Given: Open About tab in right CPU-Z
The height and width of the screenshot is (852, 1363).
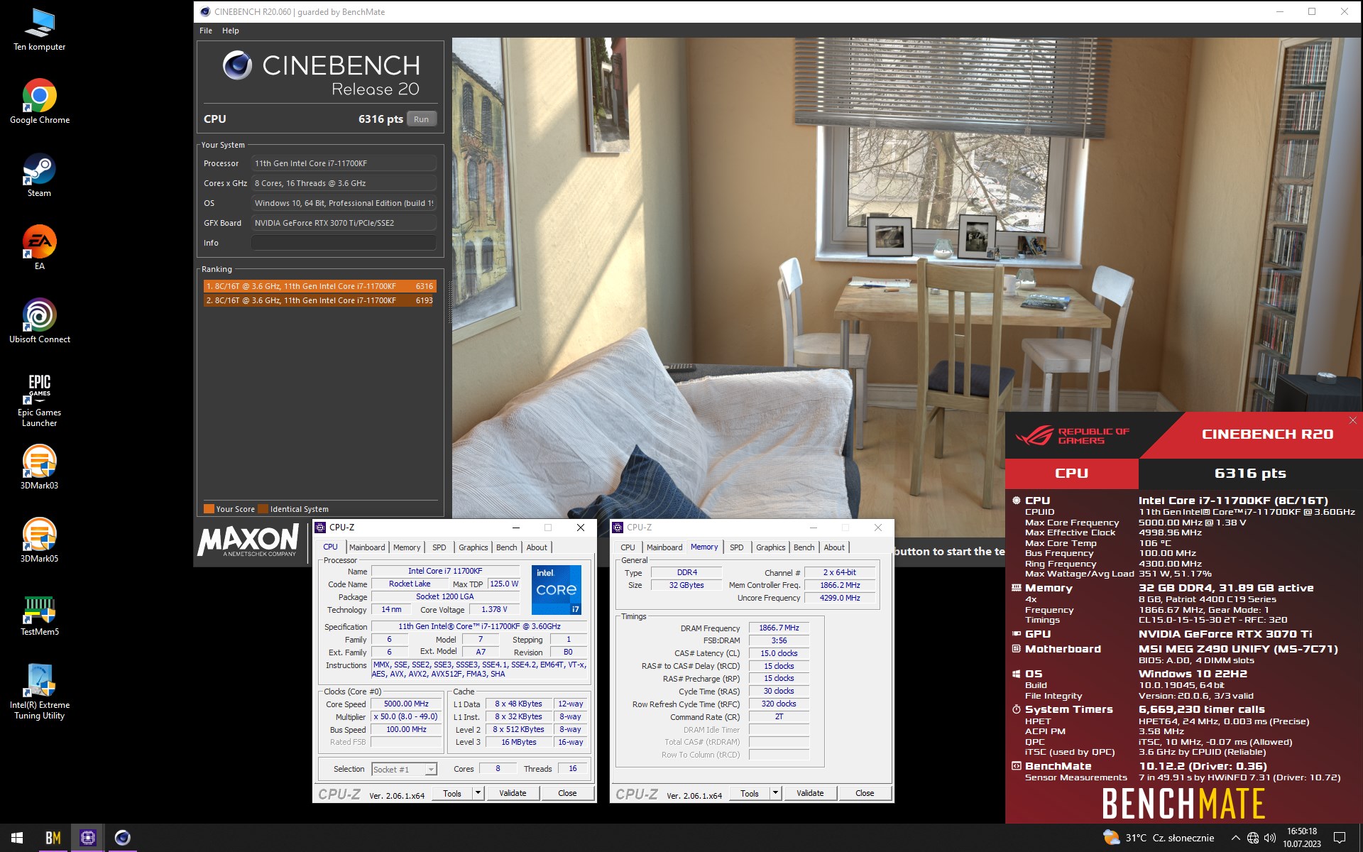Looking at the screenshot, I should [834, 547].
